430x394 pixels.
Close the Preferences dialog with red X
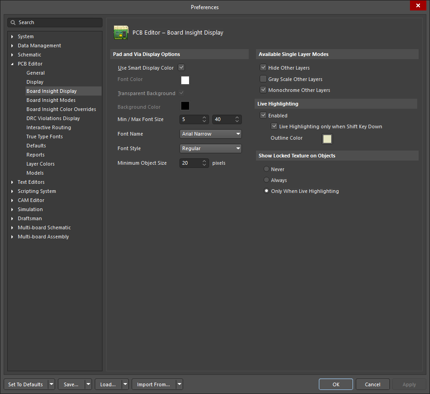418,5
